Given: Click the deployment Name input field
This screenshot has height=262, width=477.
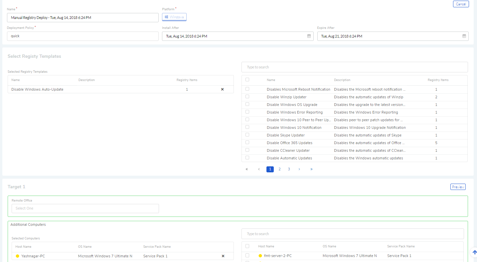Looking at the screenshot, I should point(83,18).
